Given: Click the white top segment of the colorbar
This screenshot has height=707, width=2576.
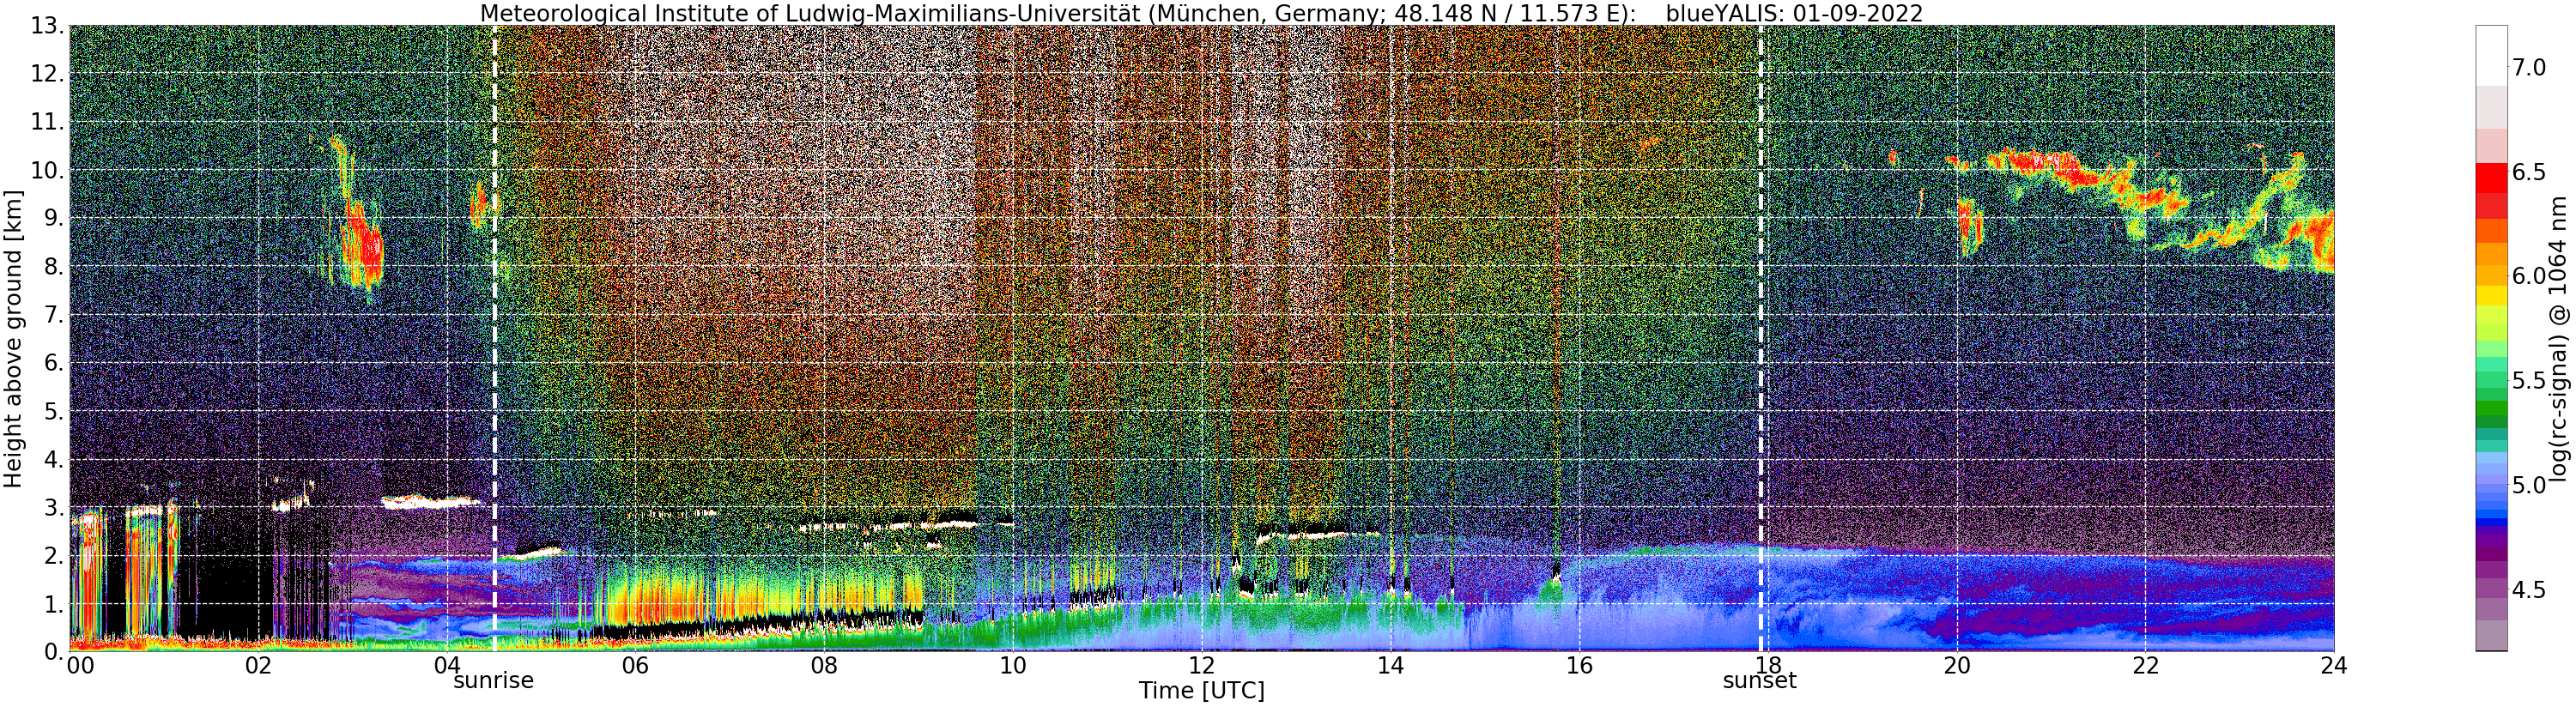Looking at the screenshot, I should click(2491, 56).
